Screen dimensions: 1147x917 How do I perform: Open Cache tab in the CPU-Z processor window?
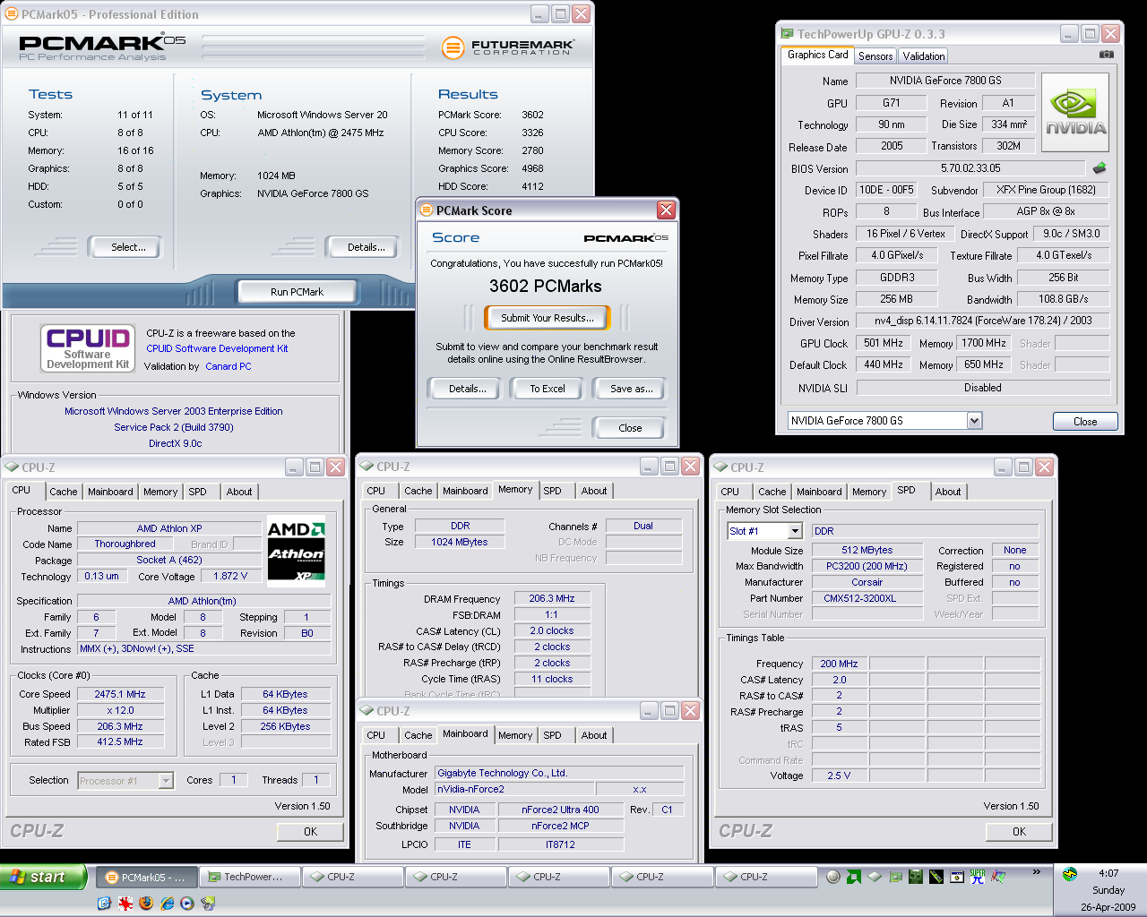click(x=63, y=492)
